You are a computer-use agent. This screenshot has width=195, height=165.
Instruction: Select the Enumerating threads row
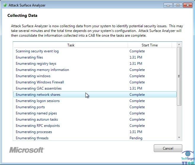tap(95, 138)
